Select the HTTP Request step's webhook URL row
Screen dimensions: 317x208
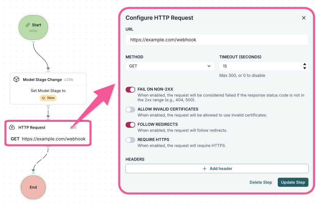(48, 139)
